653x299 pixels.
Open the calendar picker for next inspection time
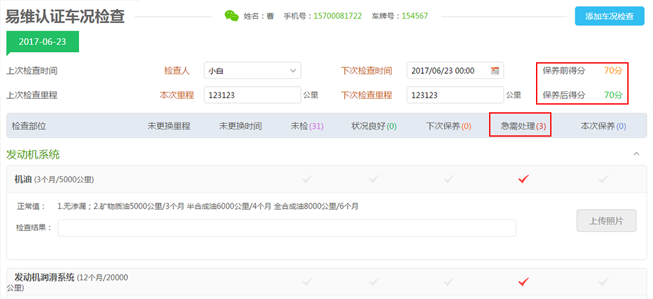(x=495, y=71)
